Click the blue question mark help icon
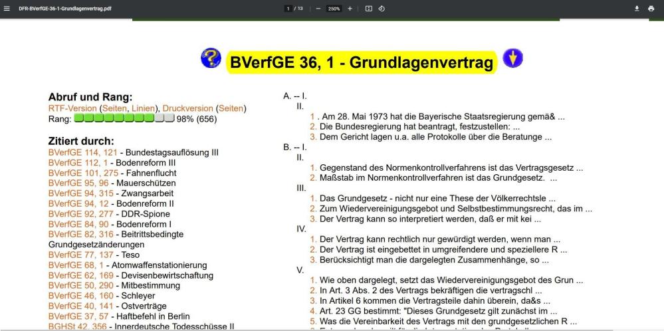 (211, 59)
